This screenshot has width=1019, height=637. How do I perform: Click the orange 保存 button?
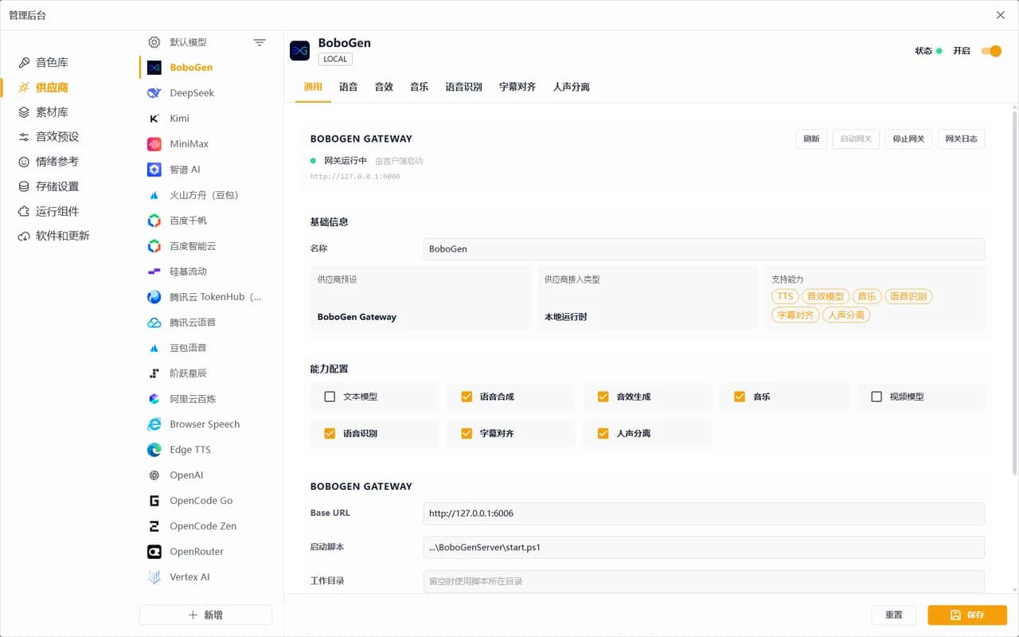[x=967, y=615]
